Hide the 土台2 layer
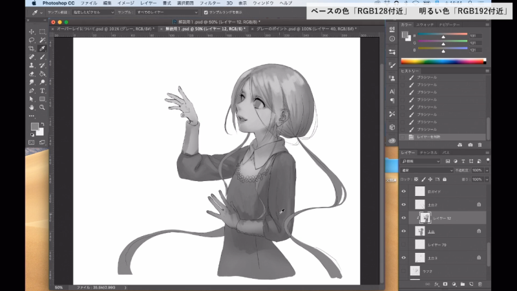Image resolution: width=517 pixels, height=291 pixels. point(403,204)
